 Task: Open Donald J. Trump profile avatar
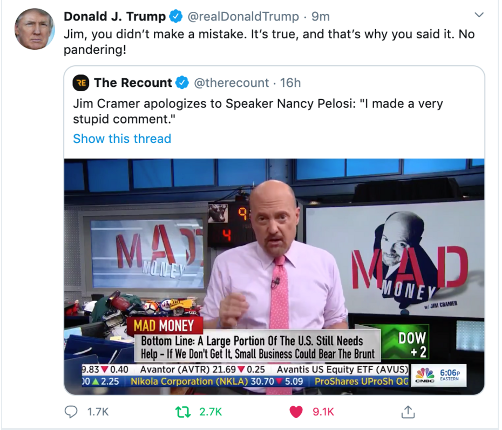35,29
